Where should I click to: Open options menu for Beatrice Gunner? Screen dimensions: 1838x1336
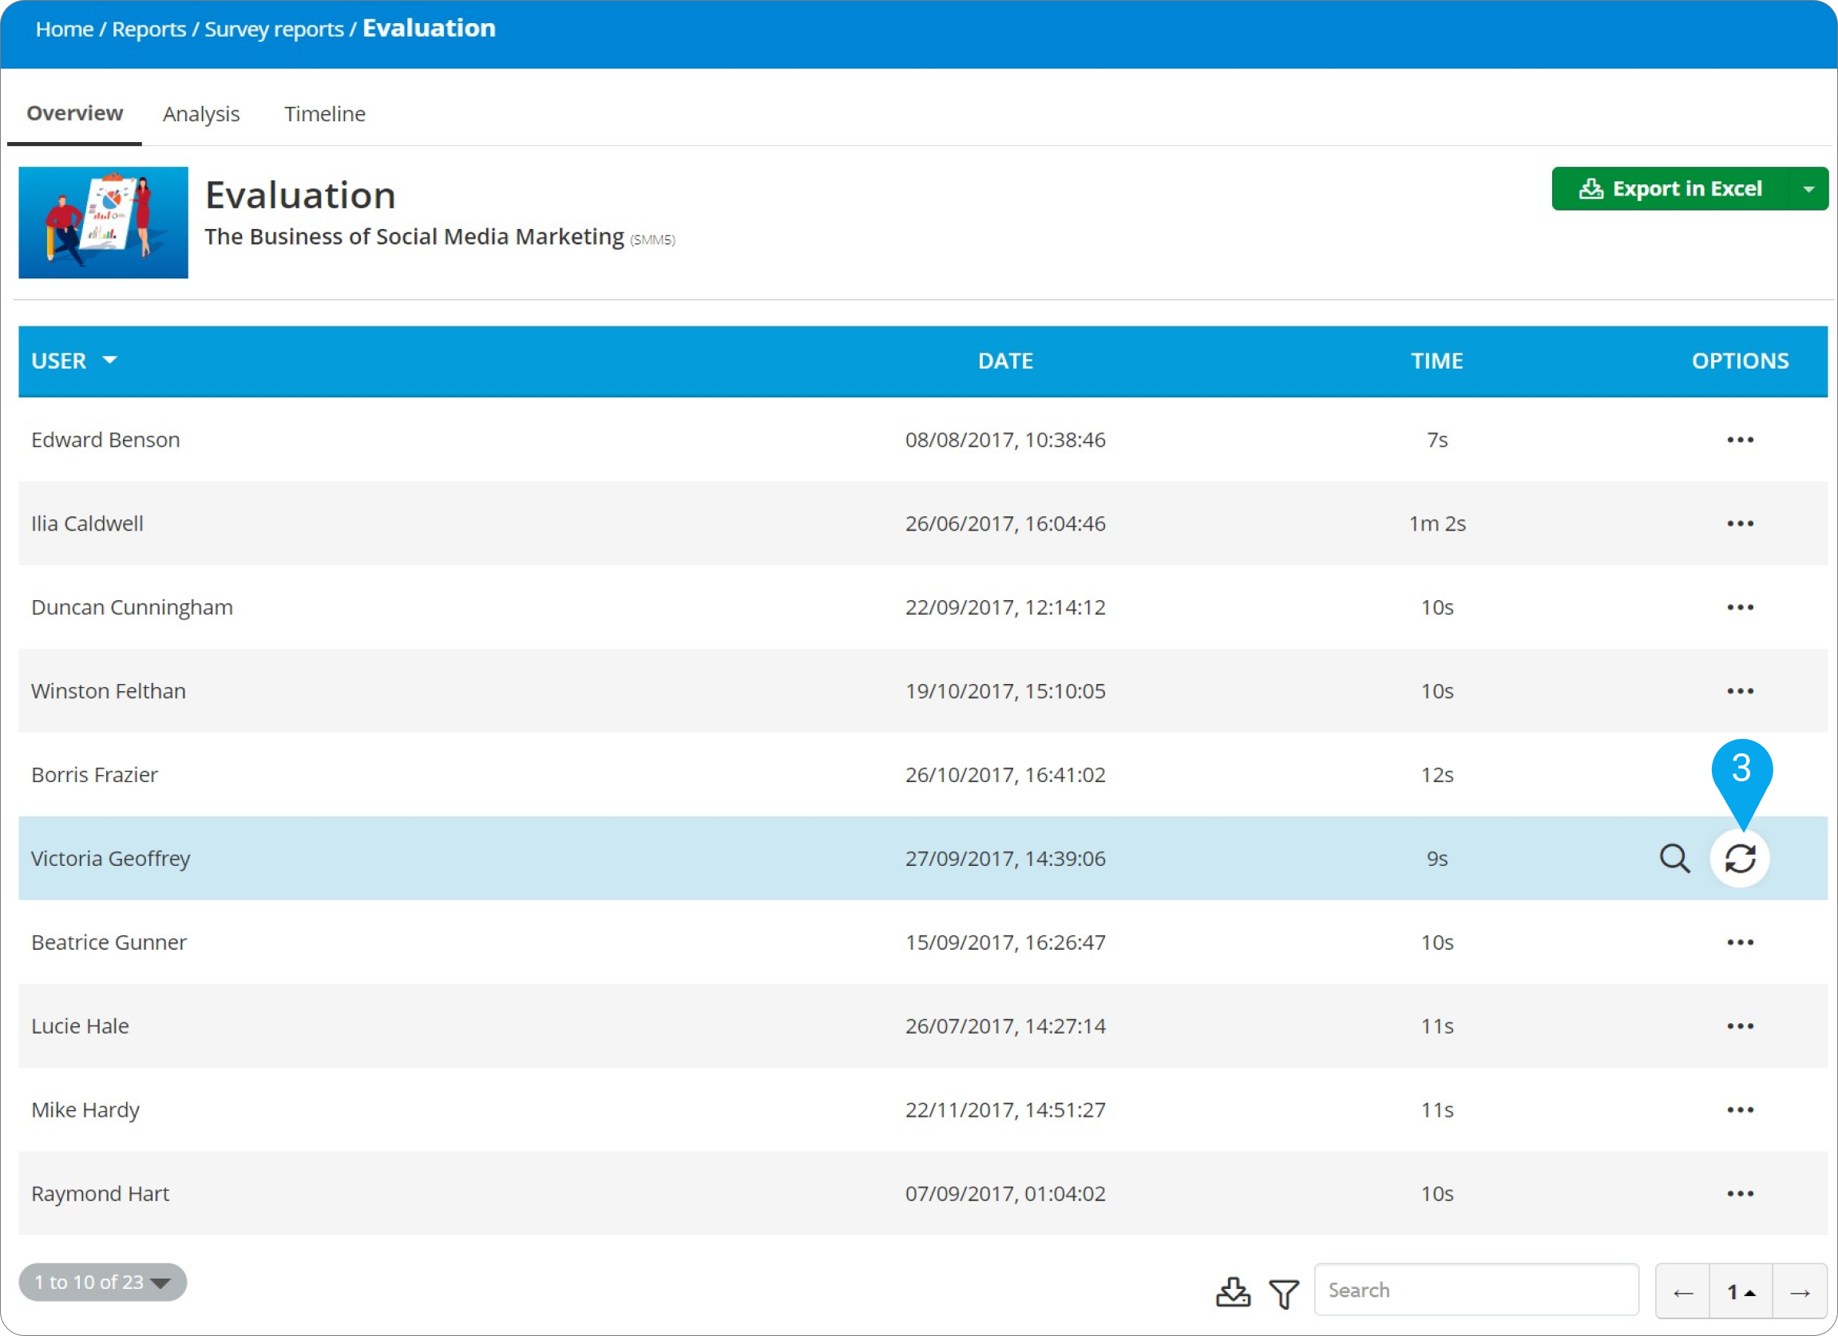point(1740,943)
